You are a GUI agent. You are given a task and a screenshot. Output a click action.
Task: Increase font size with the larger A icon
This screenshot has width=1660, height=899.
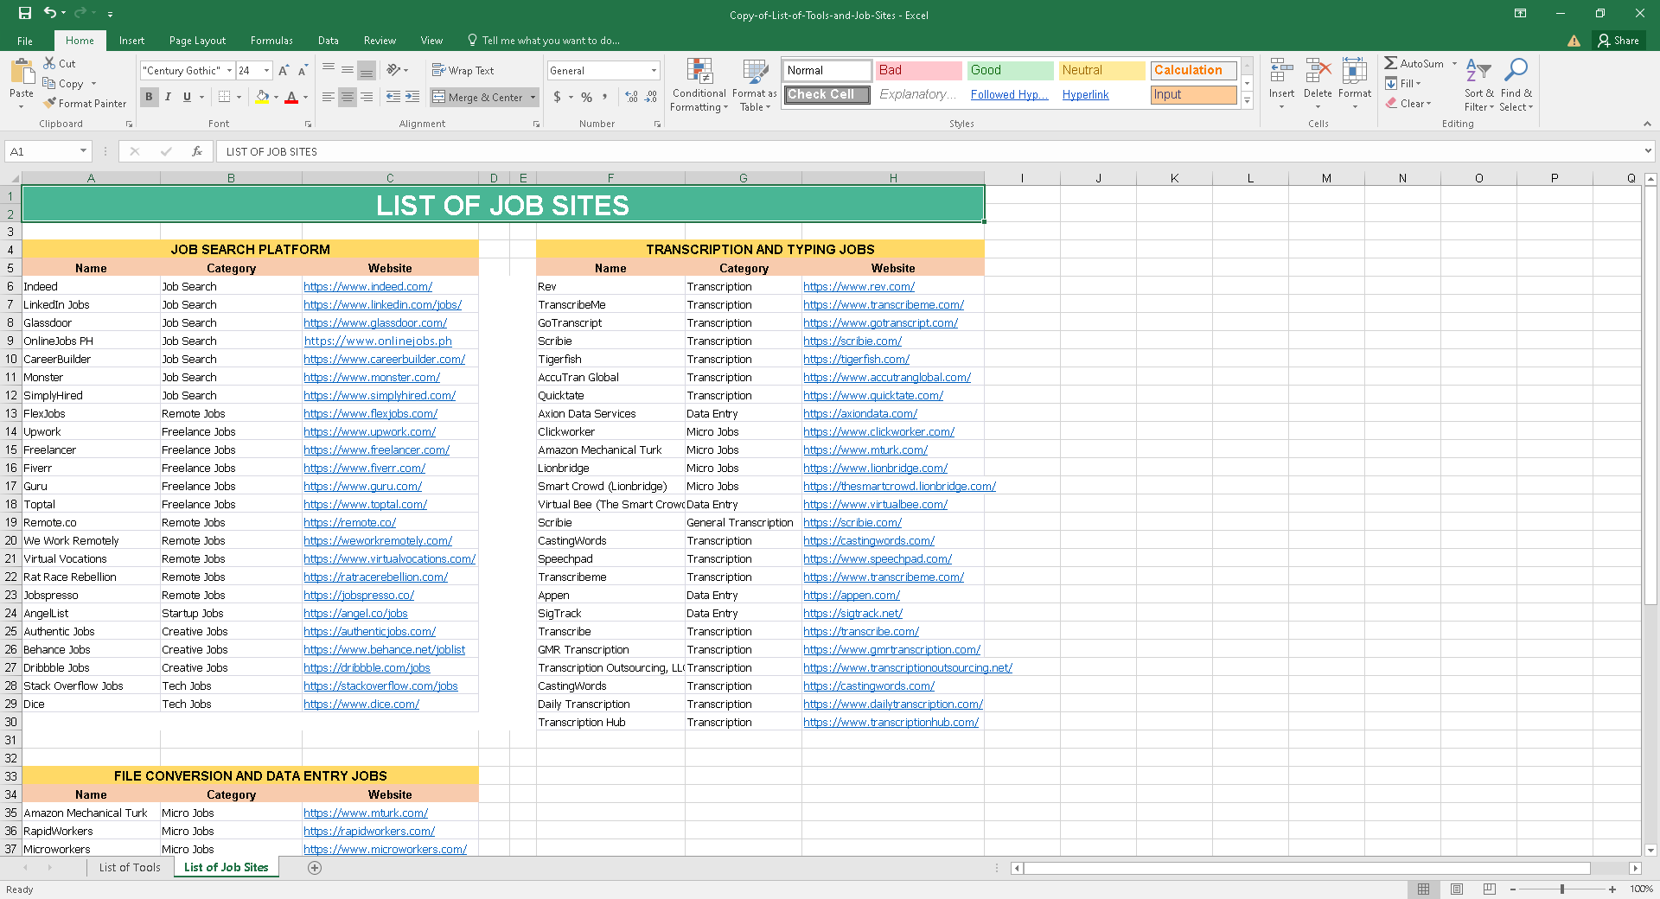pos(284,71)
